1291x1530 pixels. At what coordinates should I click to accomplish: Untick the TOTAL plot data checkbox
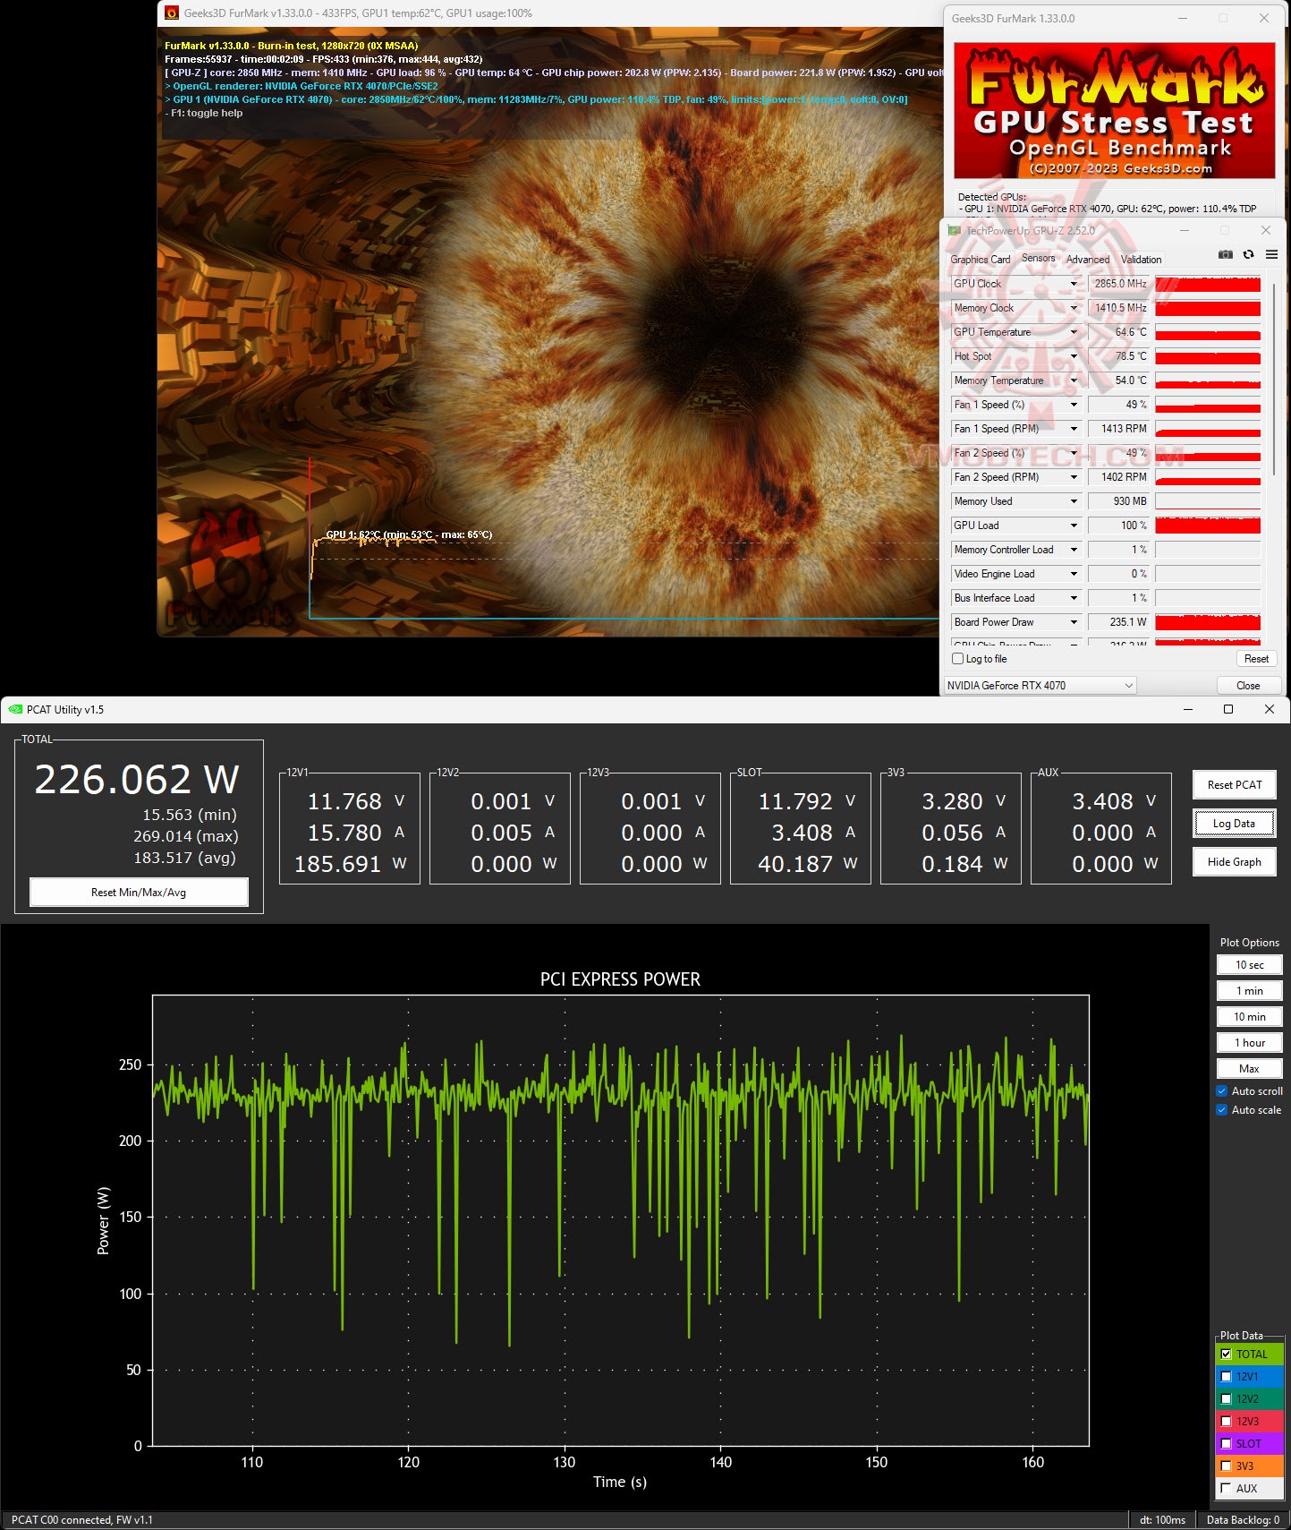click(1227, 1355)
